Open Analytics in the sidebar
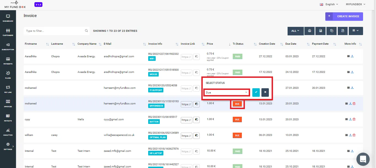Image resolution: width=376 pixels, height=168 pixels. point(8,132)
